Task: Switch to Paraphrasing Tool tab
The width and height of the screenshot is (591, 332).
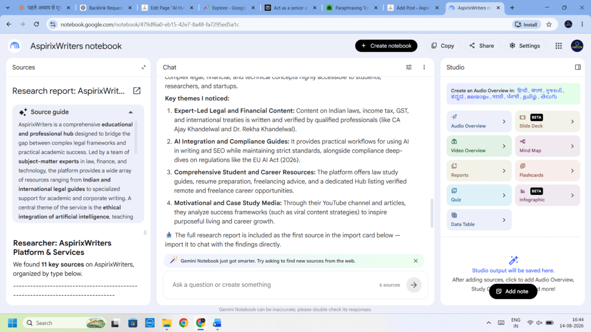Action: tap(352, 8)
